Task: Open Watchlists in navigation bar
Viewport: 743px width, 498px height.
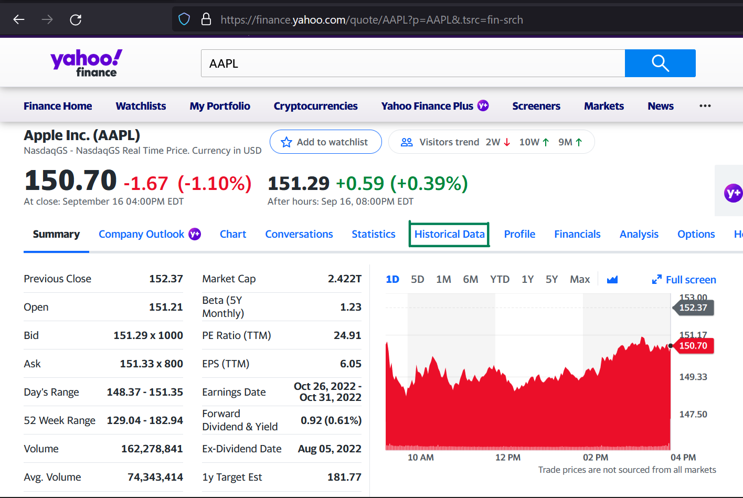Action: pos(141,106)
